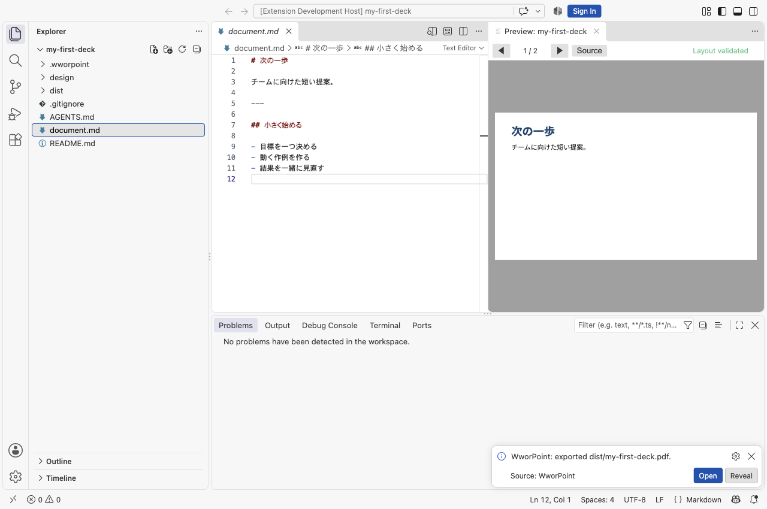The height and width of the screenshot is (509, 767).
Task: Collapse all folders in Explorer
Action: click(197, 50)
